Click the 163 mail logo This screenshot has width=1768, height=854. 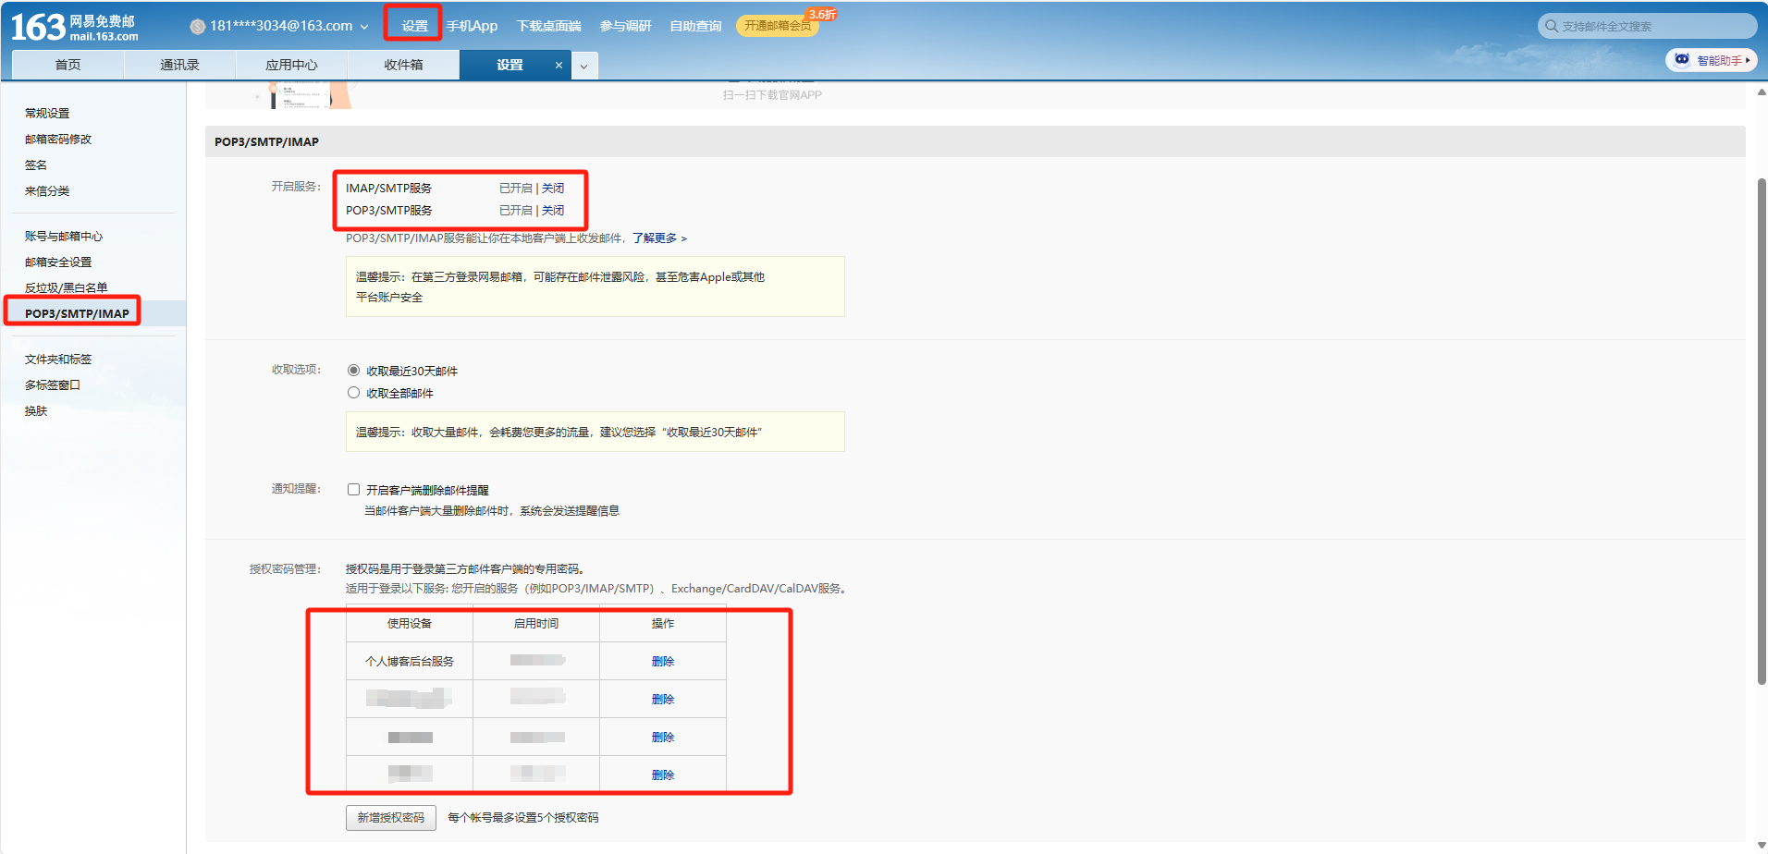coord(74,27)
